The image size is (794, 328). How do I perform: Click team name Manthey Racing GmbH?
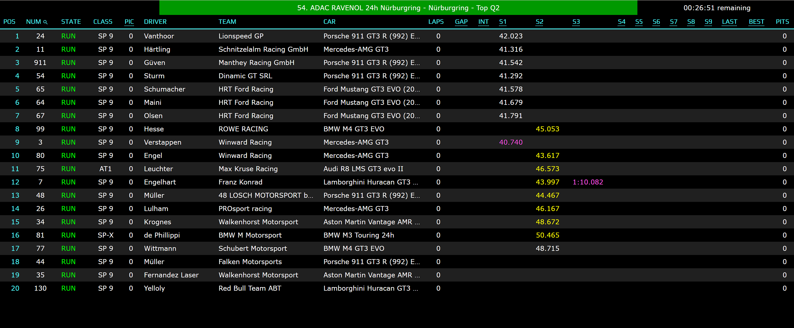pyautogui.click(x=256, y=63)
